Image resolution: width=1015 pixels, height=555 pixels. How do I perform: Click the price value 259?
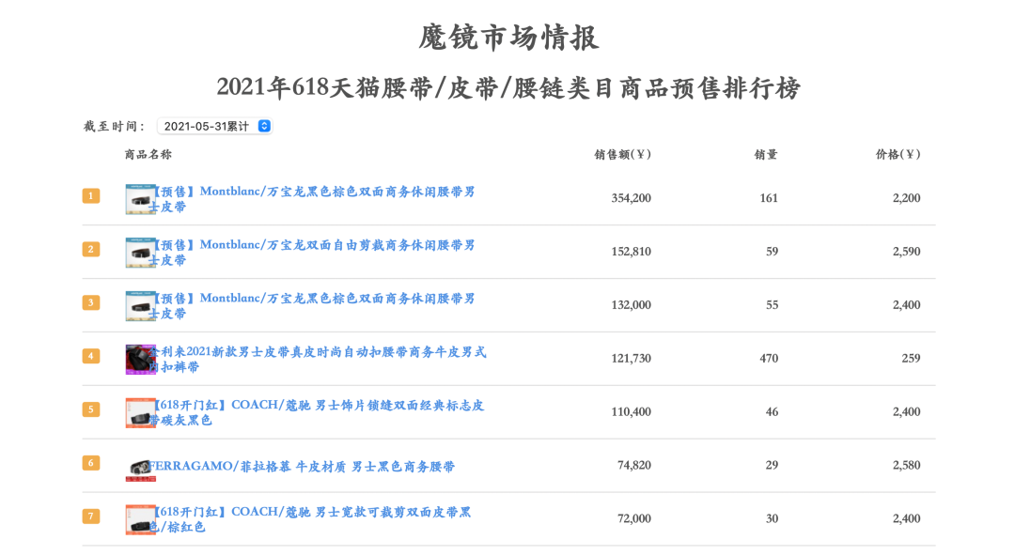[x=911, y=359]
